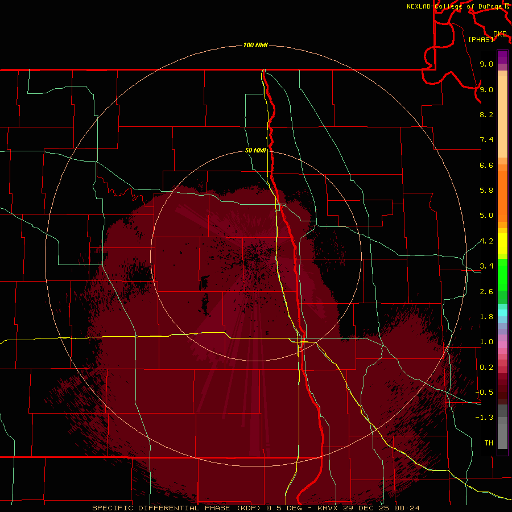Click the 8.2 value on the scale

486,114
